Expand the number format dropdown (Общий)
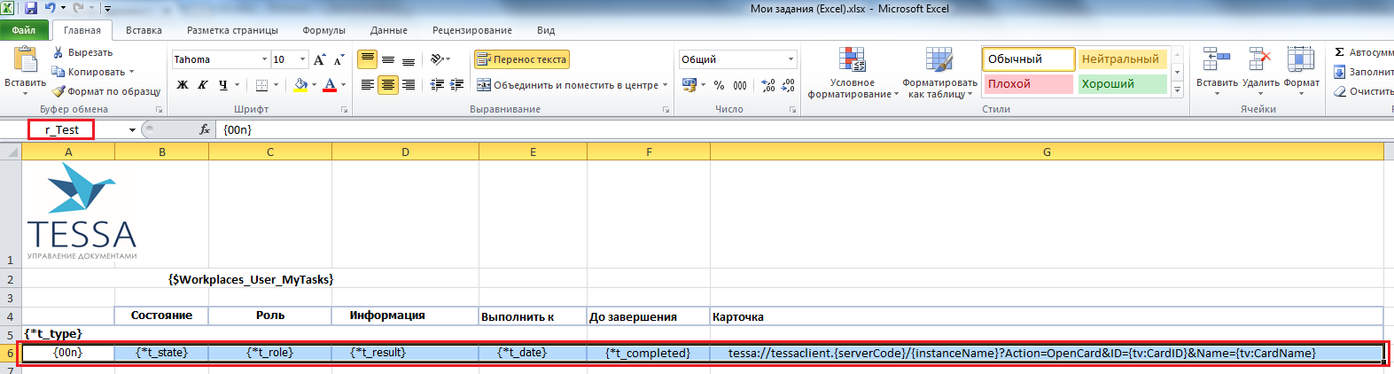Viewport: 1394px width, 374px height. tap(790, 59)
